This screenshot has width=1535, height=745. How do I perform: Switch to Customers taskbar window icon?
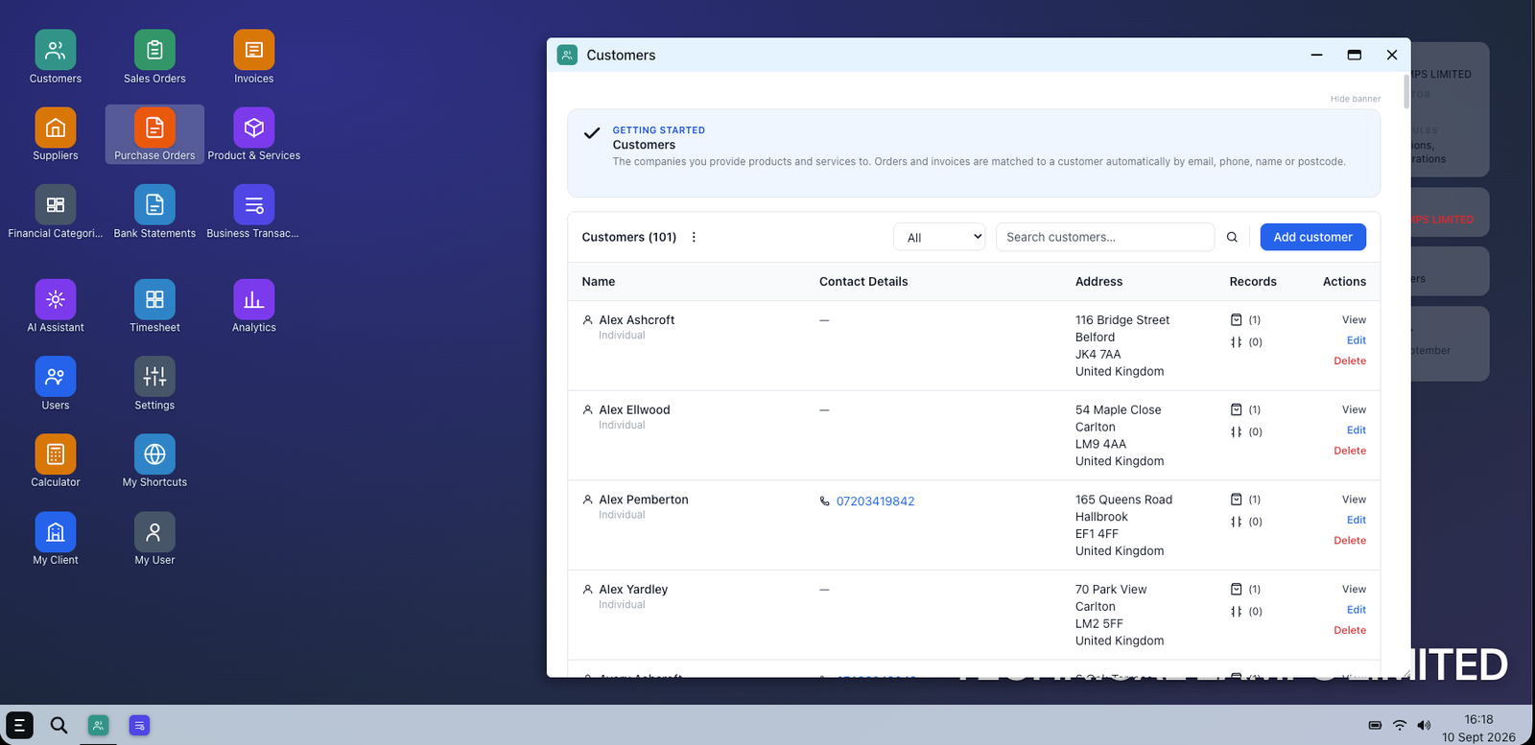pyautogui.click(x=98, y=726)
